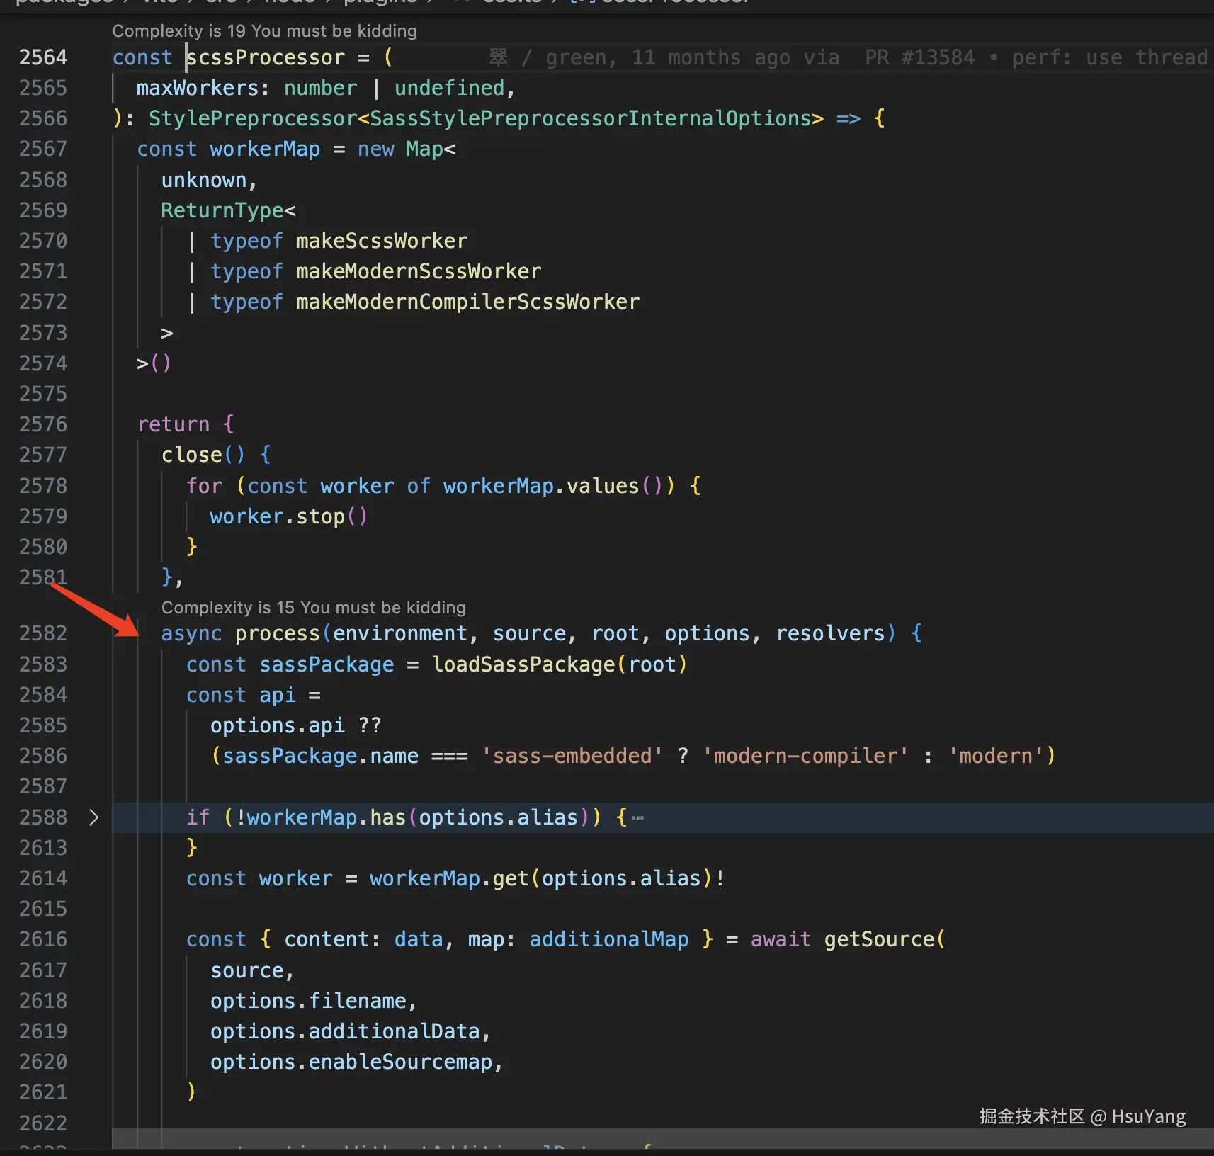Click the 'close' method name
1214x1156 pixels.
click(192, 455)
